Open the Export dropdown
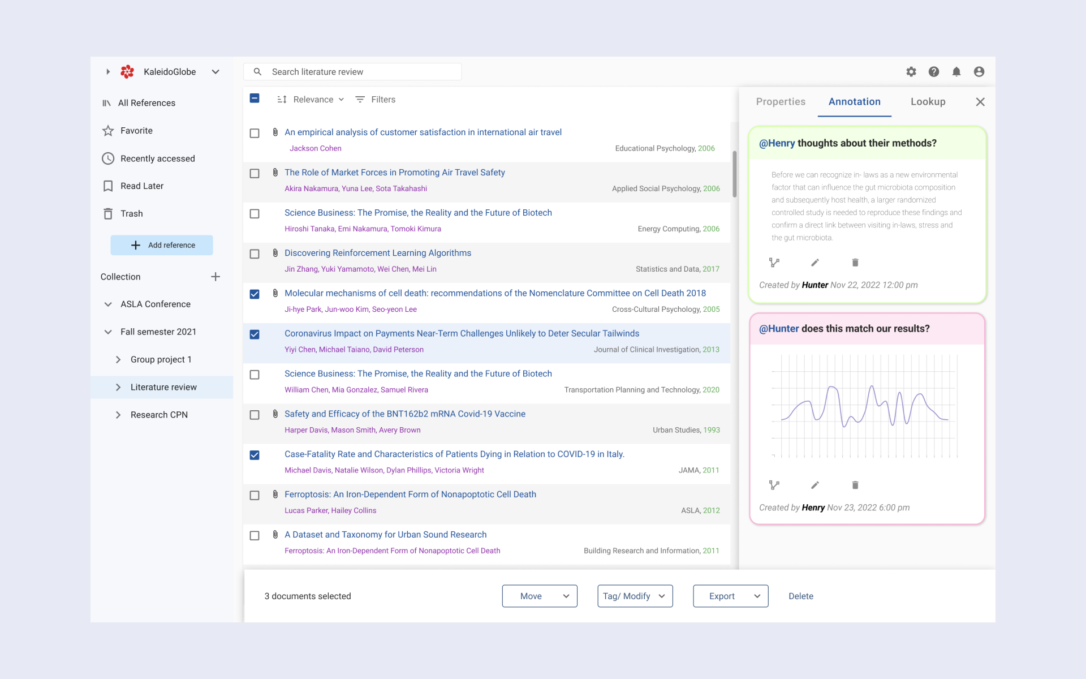The image size is (1086, 679). 730,596
